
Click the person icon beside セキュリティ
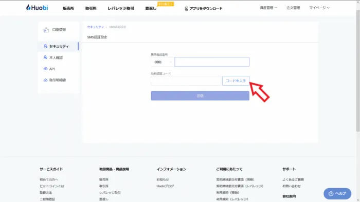[x=45, y=46]
